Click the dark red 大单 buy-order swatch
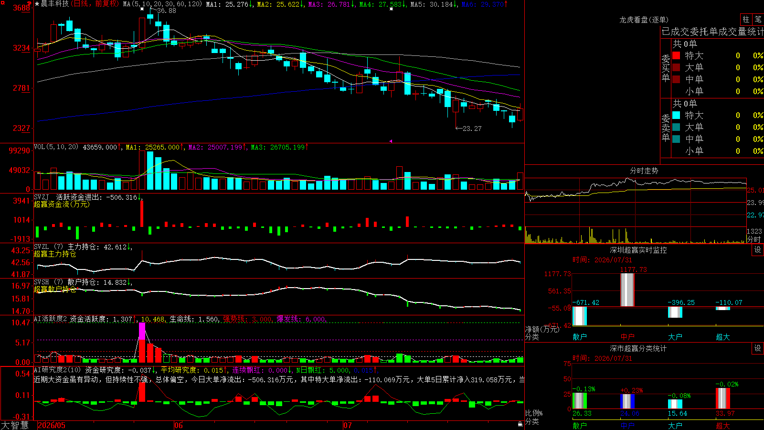Image resolution: width=764 pixels, height=430 pixels. (x=676, y=67)
